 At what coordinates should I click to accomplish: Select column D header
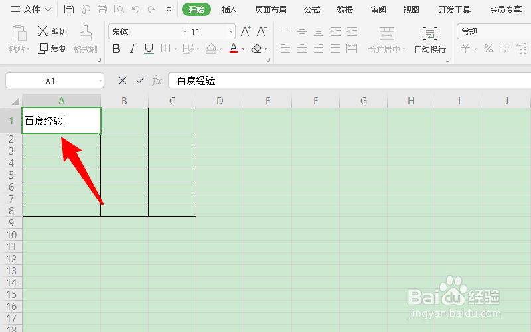tap(220, 101)
